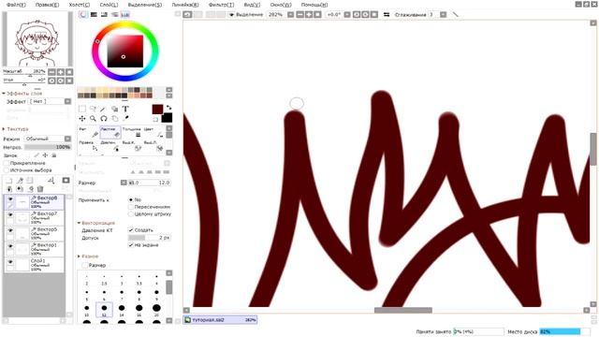Toggle the На экране checkbox
Image resolution: width=599 pixels, height=337 pixels.
[x=131, y=245]
